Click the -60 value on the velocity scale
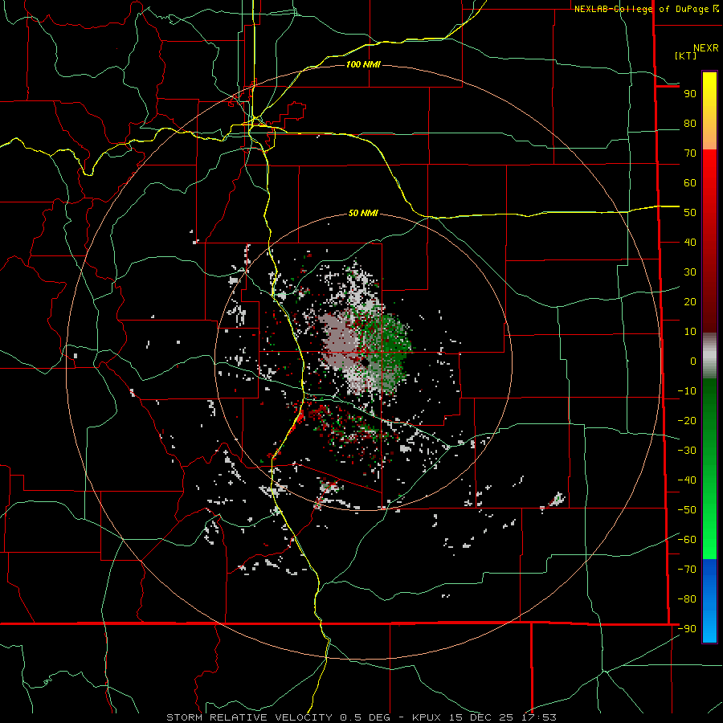This screenshot has width=723, height=723. pos(687,540)
